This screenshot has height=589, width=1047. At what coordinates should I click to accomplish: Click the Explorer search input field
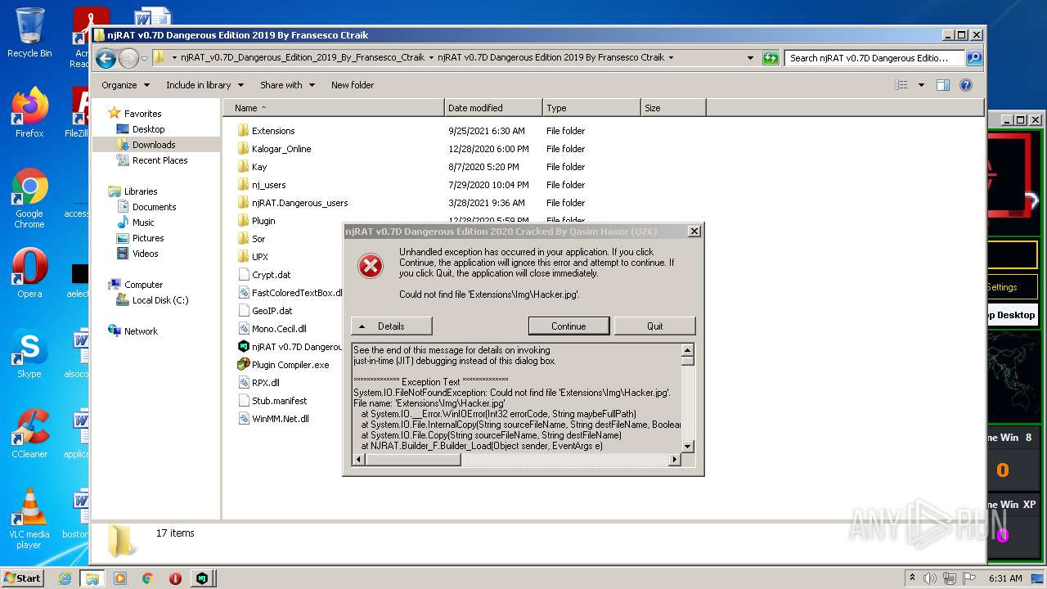point(874,58)
